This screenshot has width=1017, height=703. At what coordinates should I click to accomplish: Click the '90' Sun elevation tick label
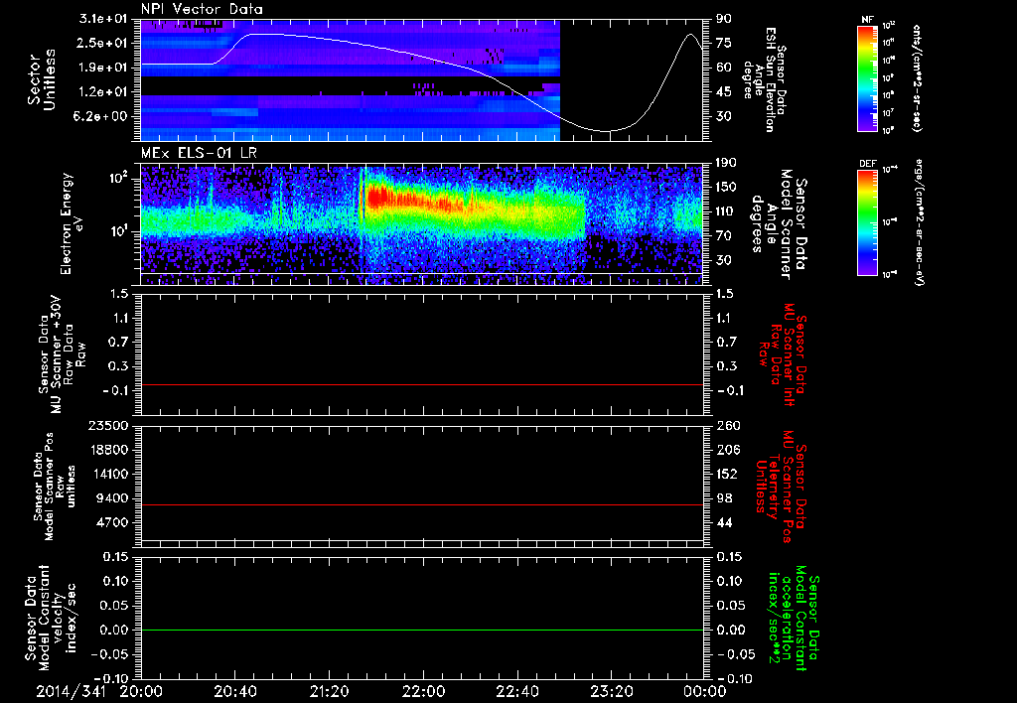pos(723,19)
